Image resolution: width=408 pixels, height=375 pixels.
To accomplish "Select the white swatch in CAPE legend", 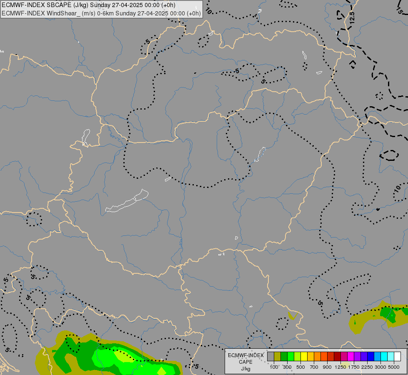I will 397,357.
